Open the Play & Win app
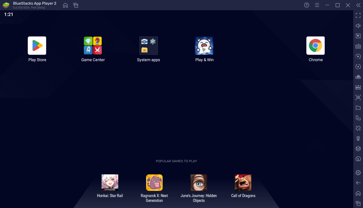This screenshot has width=363, height=208. (x=204, y=46)
